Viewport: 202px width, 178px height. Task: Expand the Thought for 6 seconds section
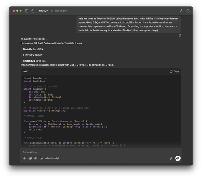[34, 39]
